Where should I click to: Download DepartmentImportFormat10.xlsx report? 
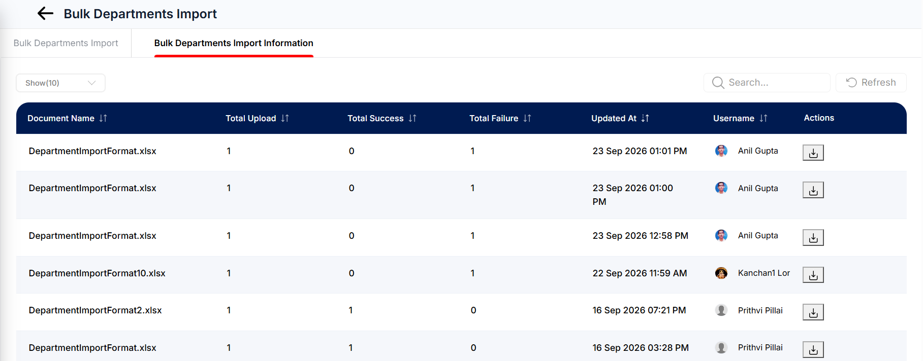point(813,275)
